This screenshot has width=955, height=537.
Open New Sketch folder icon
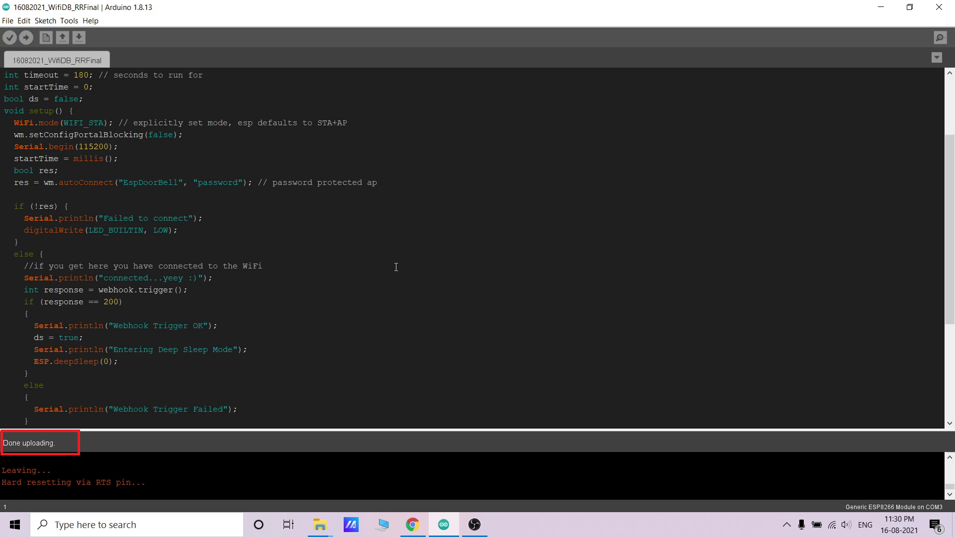point(45,37)
